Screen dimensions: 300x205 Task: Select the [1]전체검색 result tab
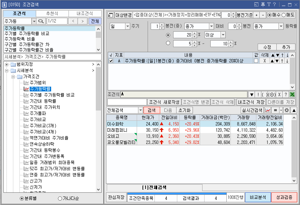pyautogui.click(x=154, y=187)
